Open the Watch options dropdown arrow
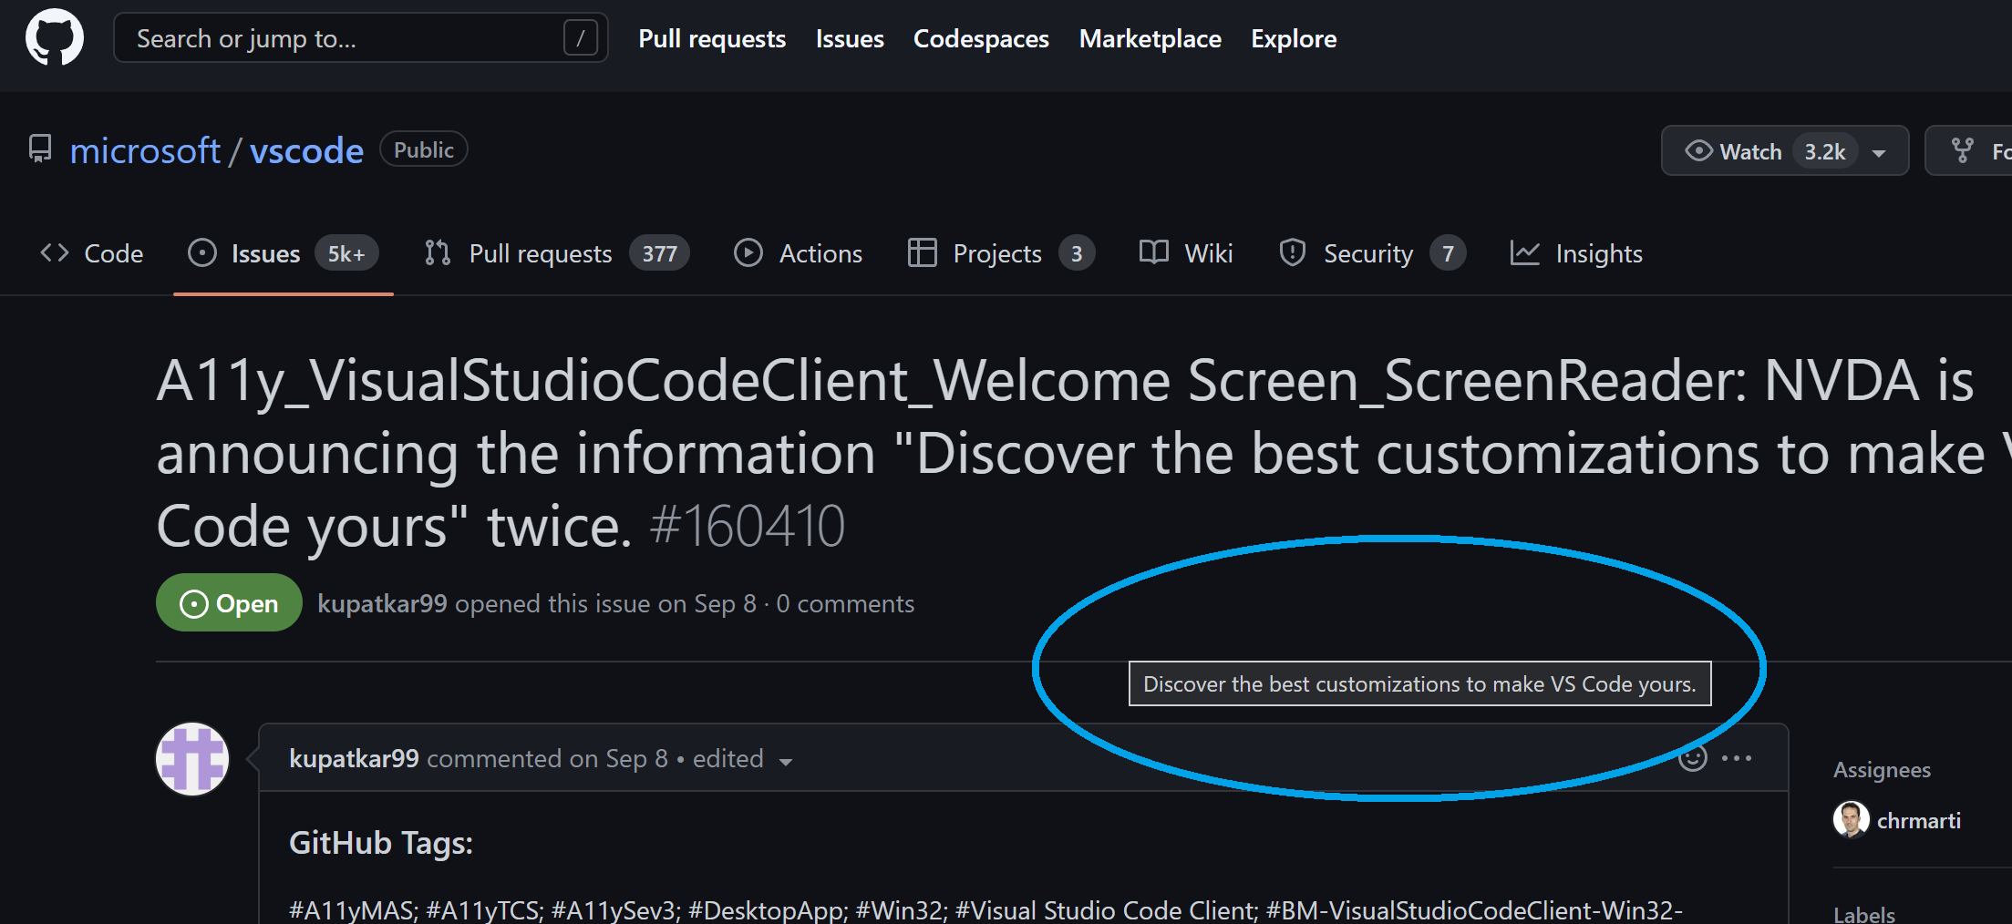The image size is (2012, 924). 1879,150
